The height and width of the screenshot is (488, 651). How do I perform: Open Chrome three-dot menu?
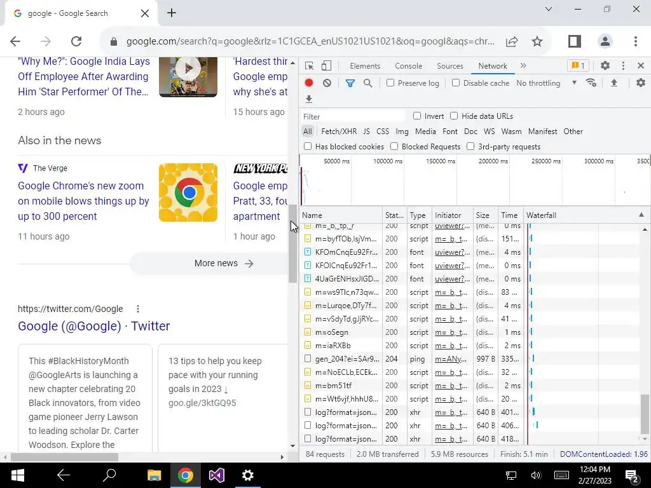pyautogui.click(x=636, y=41)
